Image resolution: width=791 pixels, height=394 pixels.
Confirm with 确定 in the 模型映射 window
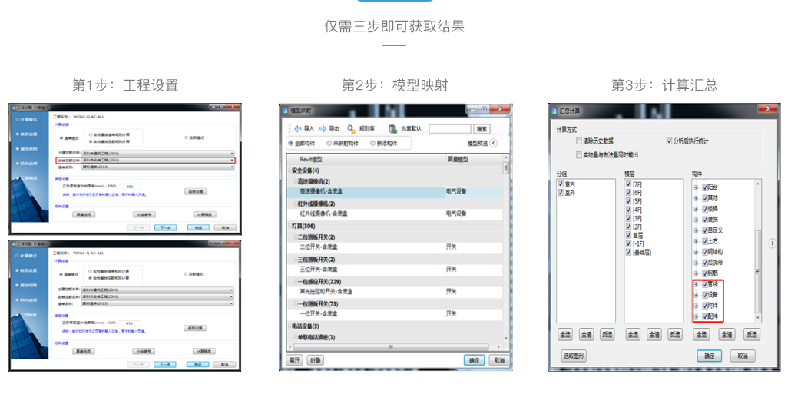pos(474,360)
